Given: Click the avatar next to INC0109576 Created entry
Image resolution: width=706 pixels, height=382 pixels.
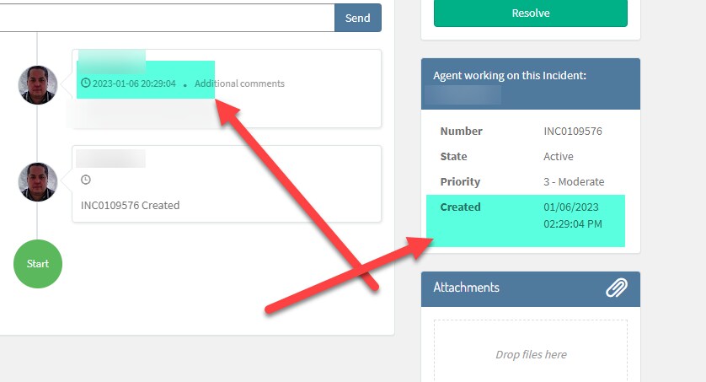Looking at the screenshot, I should point(38,182).
